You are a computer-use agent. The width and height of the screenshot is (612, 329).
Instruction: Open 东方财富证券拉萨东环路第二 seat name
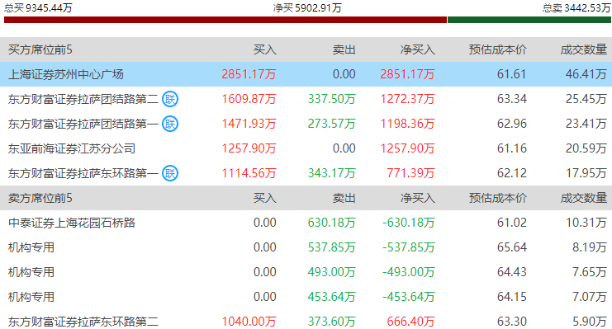(83, 322)
